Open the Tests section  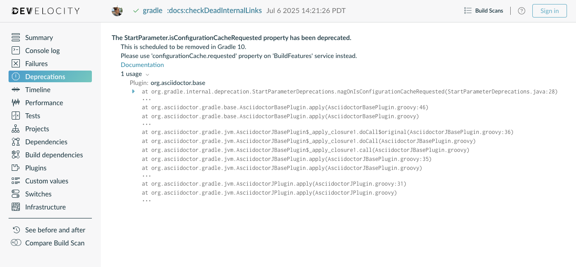coord(32,116)
